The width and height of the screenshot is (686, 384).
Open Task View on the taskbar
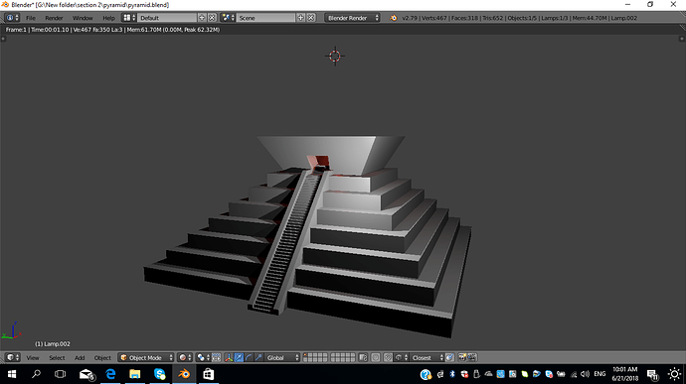[60, 374]
